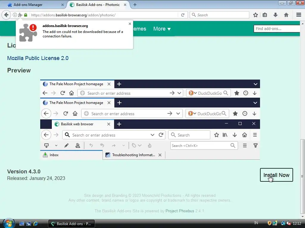Click the Released: January 24, 2023 text
Image resolution: width=305 pixels, height=228 pixels.
pos(36,178)
